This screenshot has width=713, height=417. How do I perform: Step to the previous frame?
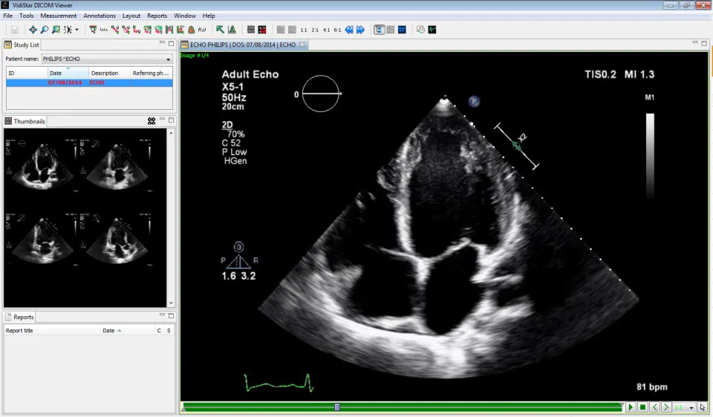pos(654,407)
